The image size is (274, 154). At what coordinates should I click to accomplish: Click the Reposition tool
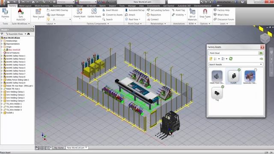(154, 15)
